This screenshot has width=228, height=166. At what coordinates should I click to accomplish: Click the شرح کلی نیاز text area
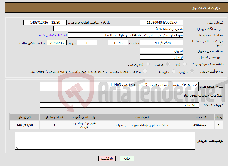click(x=119, y=86)
